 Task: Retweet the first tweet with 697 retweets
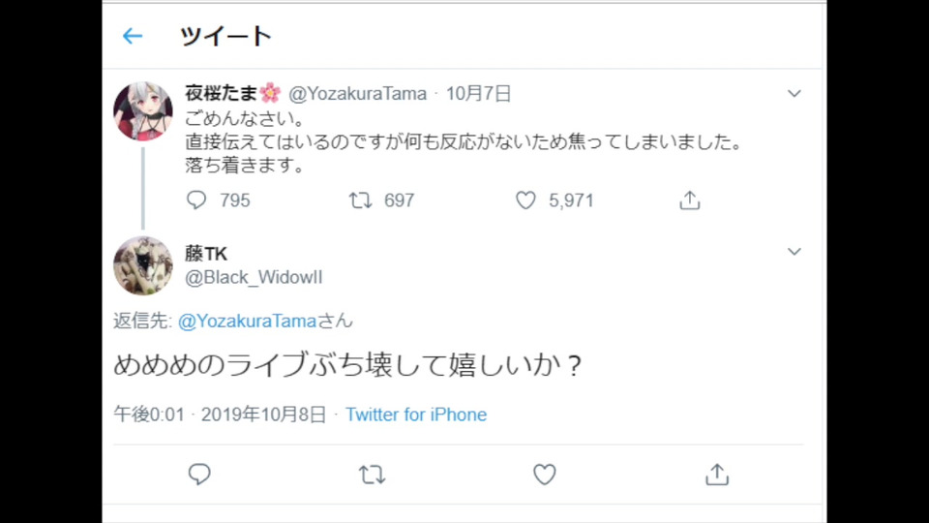(x=361, y=200)
